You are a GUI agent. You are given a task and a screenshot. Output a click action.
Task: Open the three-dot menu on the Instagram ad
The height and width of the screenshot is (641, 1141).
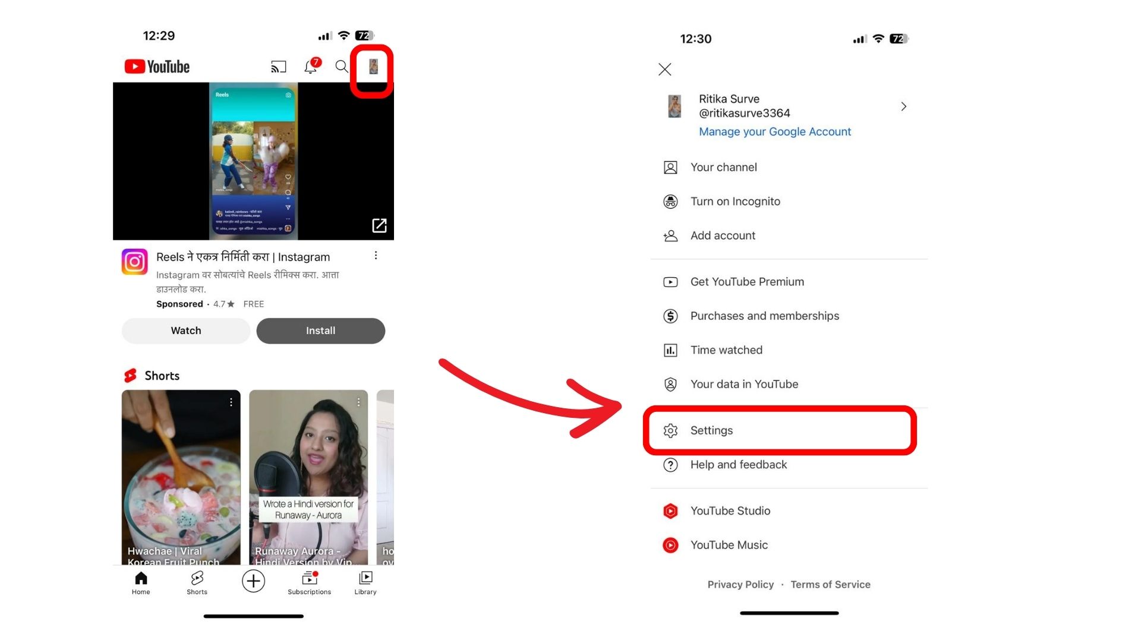(376, 255)
